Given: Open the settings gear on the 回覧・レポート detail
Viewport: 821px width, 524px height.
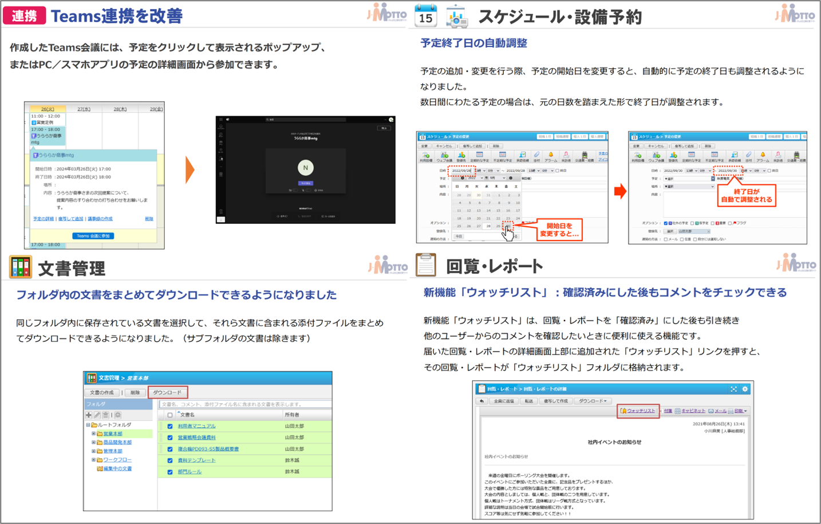Looking at the screenshot, I should (x=745, y=389).
